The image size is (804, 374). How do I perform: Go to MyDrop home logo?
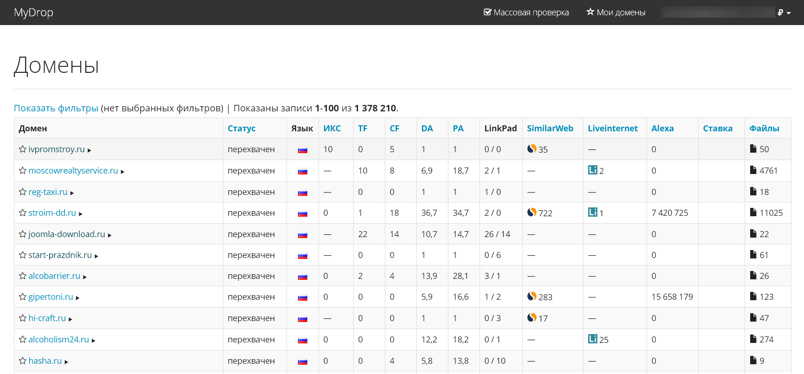[x=33, y=13]
